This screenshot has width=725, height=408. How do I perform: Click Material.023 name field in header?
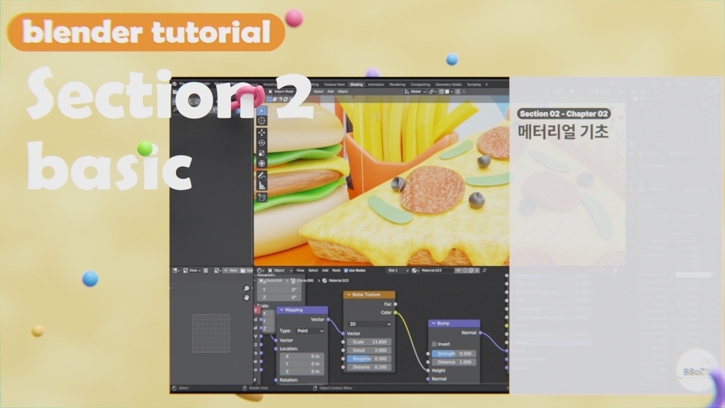[x=437, y=270]
